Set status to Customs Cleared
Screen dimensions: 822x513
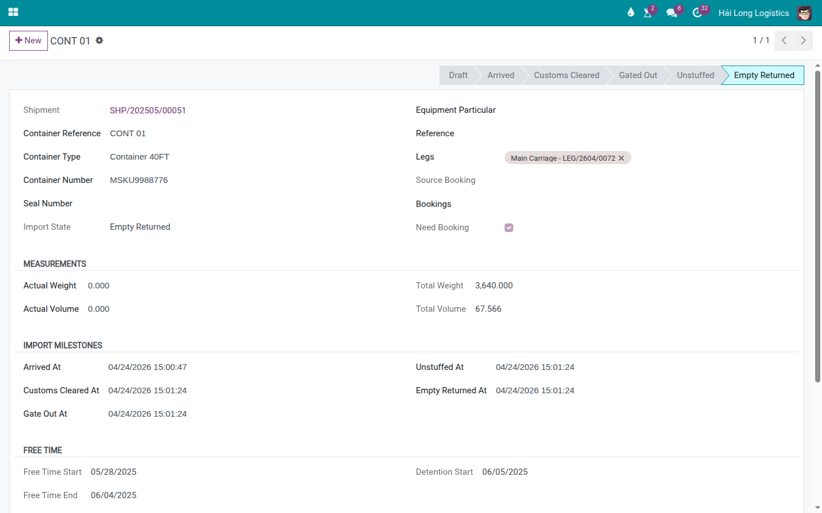[566, 75]
